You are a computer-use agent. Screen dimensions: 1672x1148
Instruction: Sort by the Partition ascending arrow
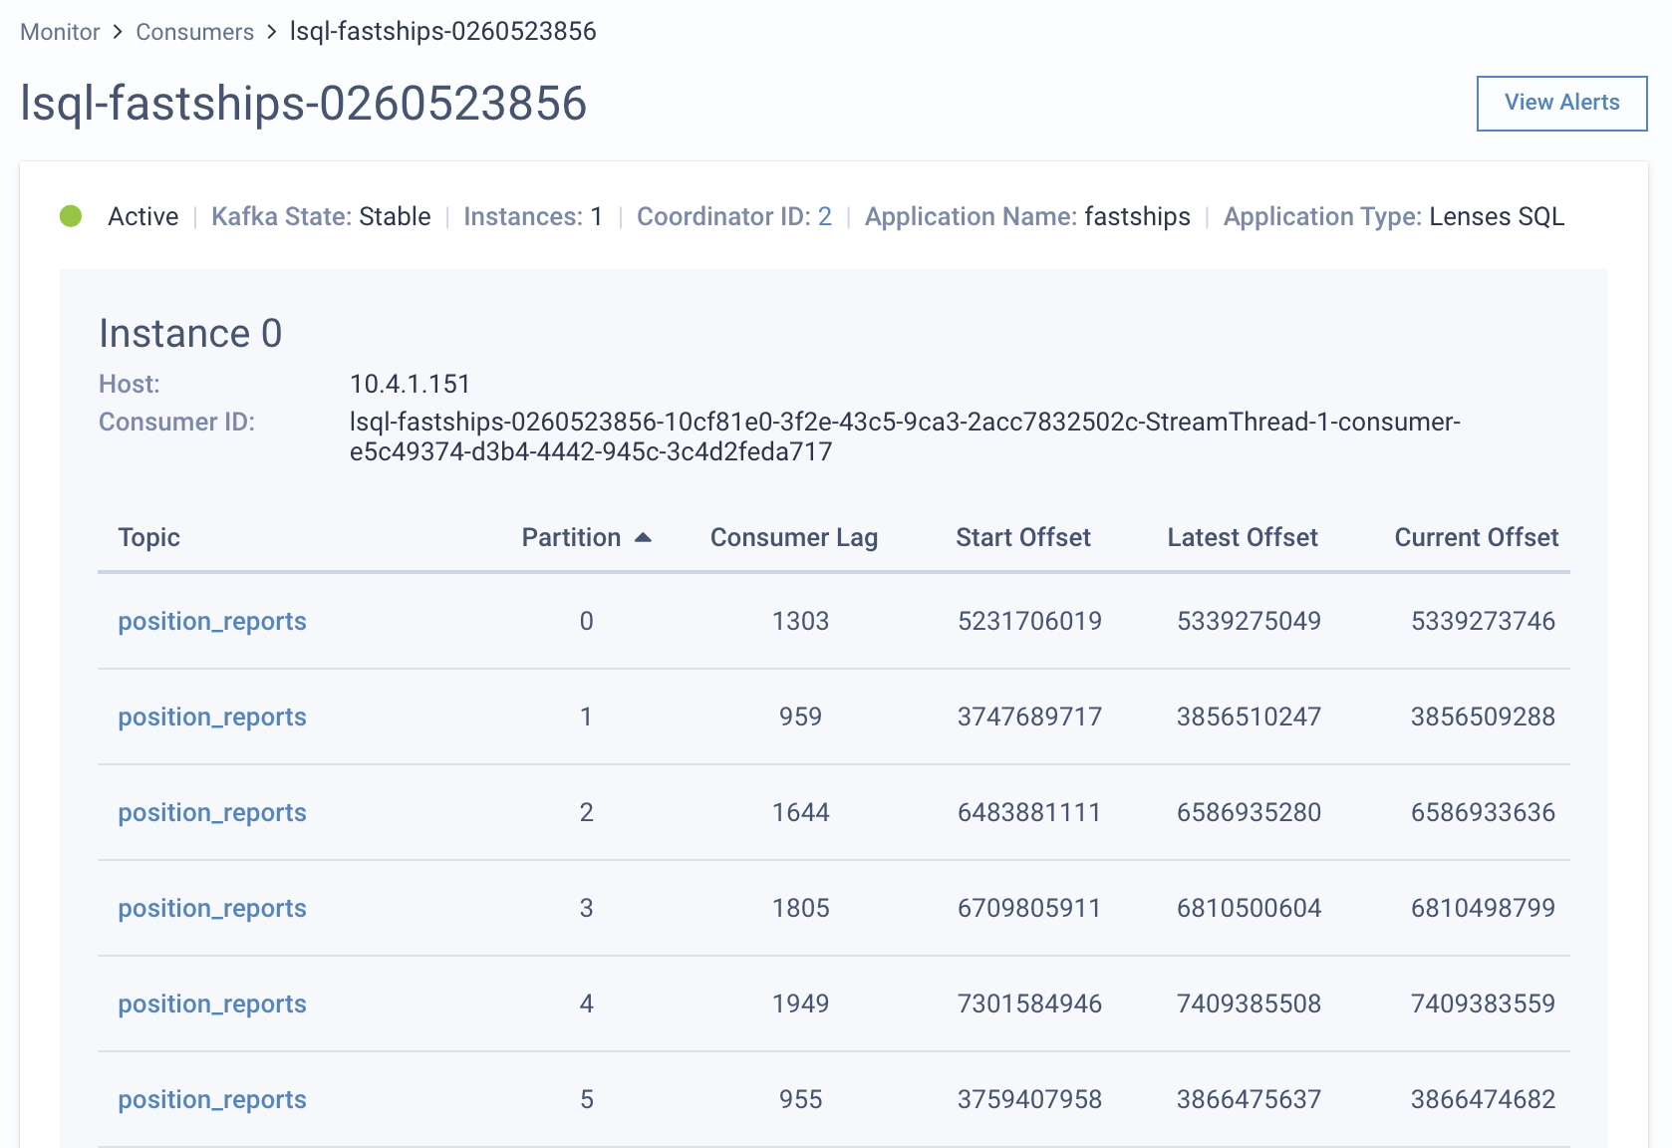click(x=644, y=537)
